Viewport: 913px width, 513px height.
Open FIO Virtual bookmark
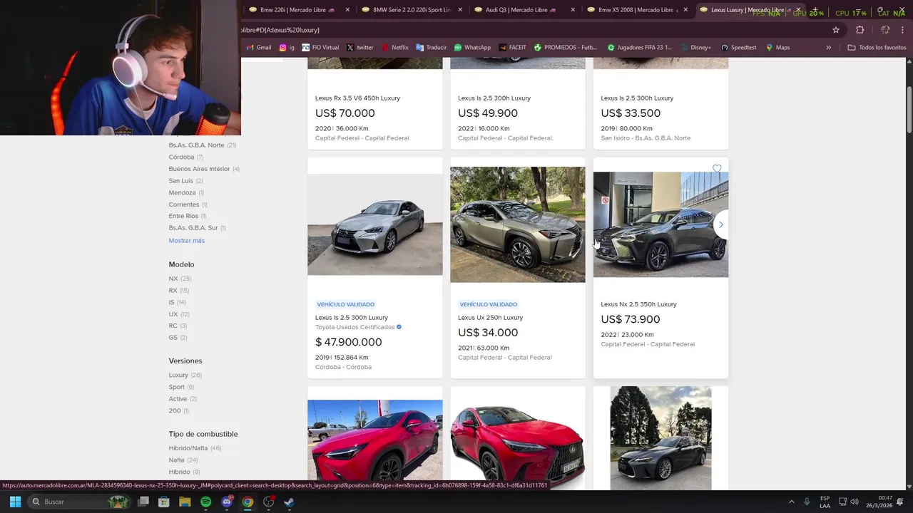point(320,48)
